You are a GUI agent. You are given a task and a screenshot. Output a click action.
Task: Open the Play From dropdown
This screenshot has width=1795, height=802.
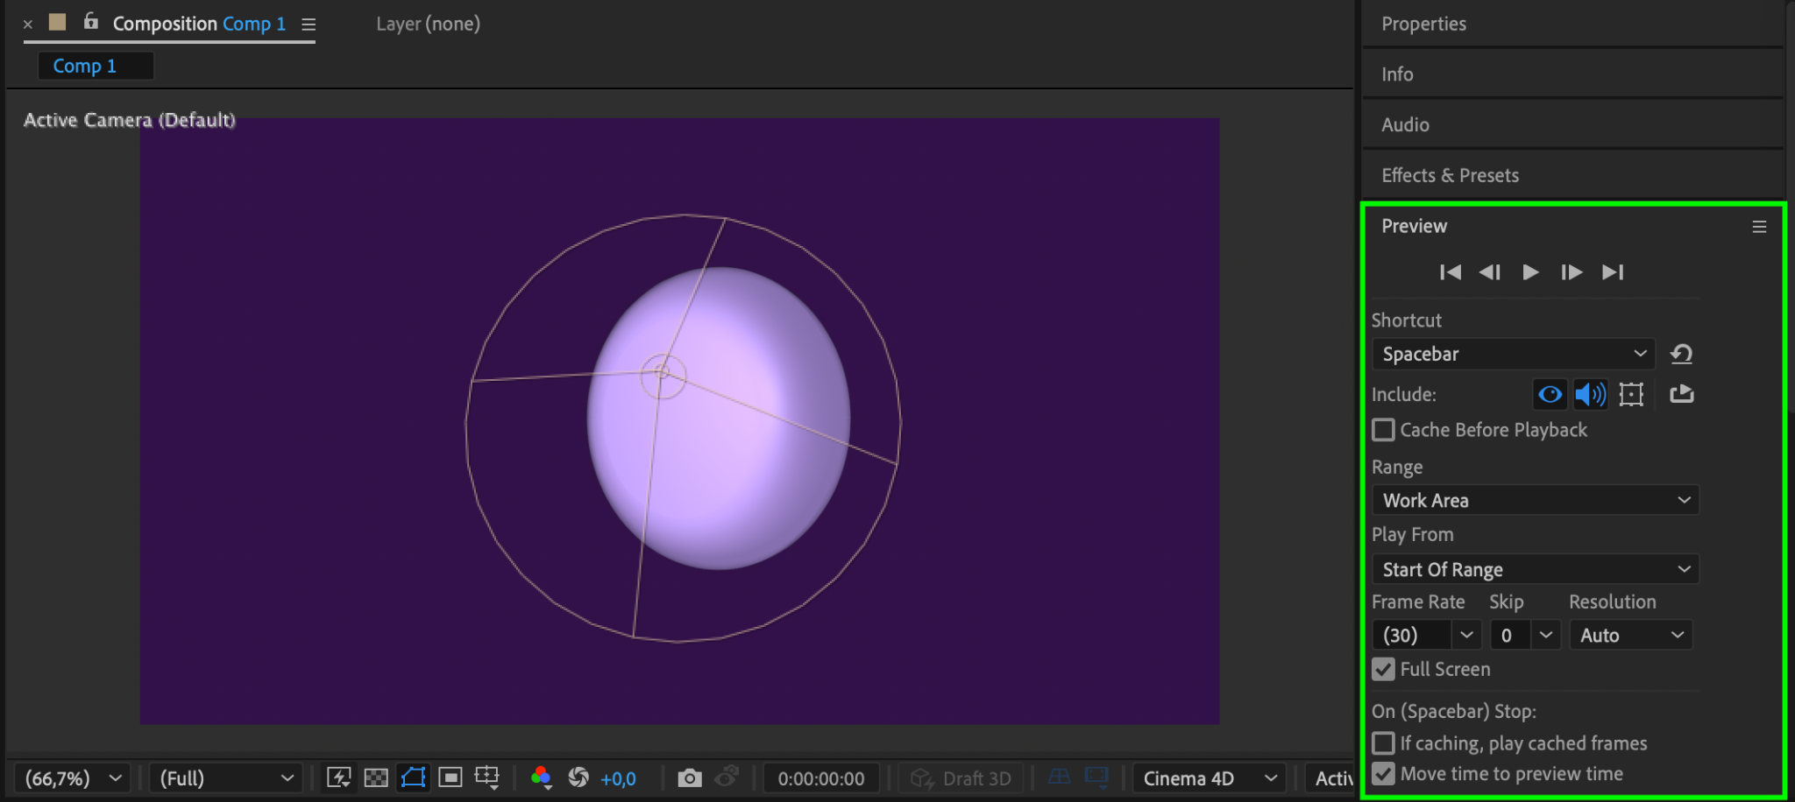[1535, 570]
